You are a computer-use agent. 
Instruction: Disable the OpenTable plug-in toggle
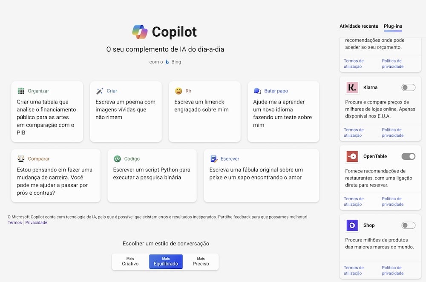pyautogui.click(x=409, y=156)
